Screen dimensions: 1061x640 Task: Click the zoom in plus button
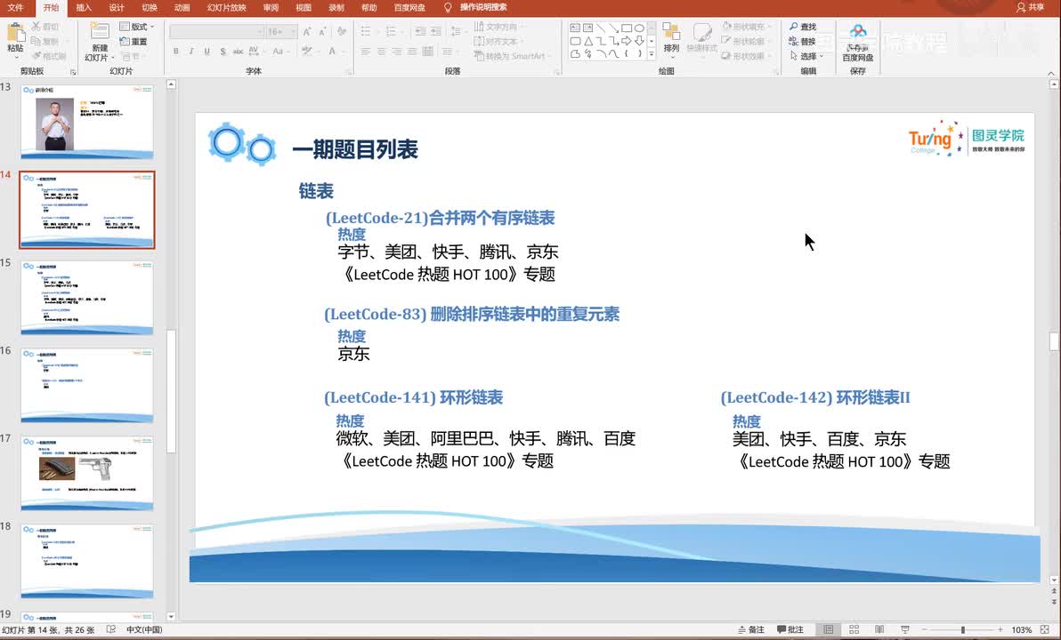click(x=1000, y=630)
